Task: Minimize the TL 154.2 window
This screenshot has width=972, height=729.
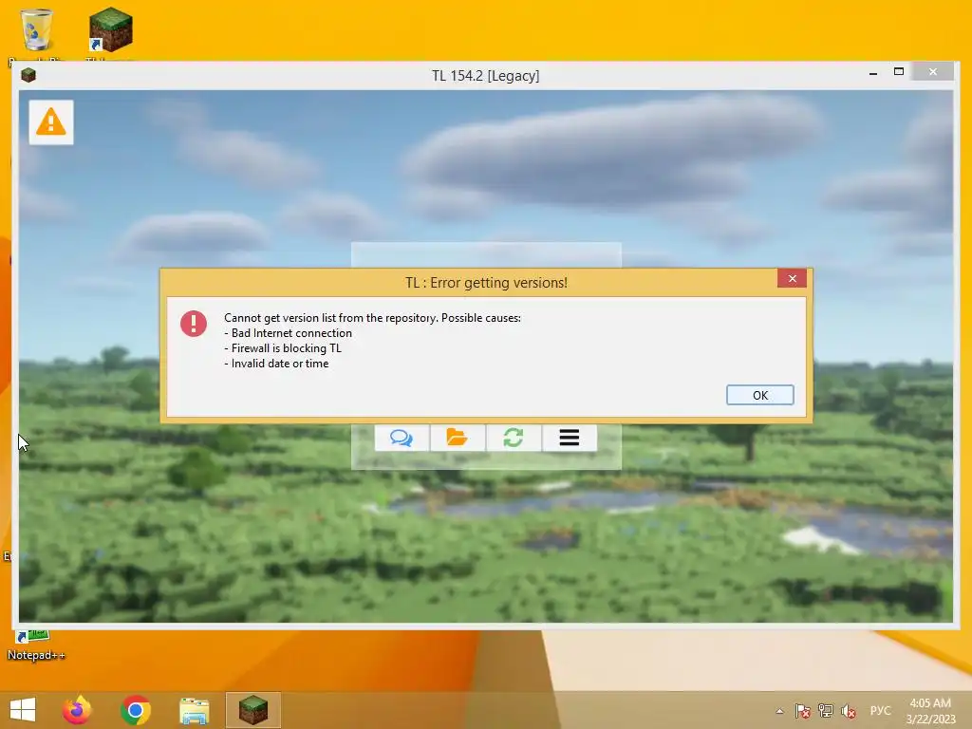Action: coord(873,72)
